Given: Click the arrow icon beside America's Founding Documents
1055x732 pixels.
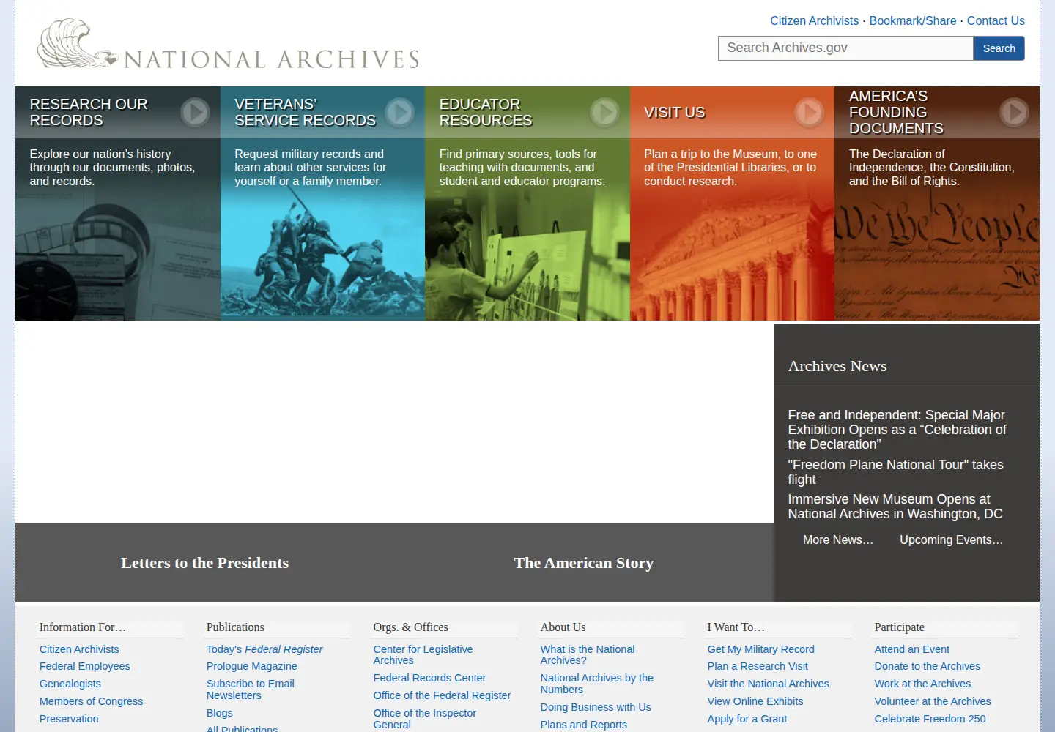Looking at the screenshot, I should 1014,113.
